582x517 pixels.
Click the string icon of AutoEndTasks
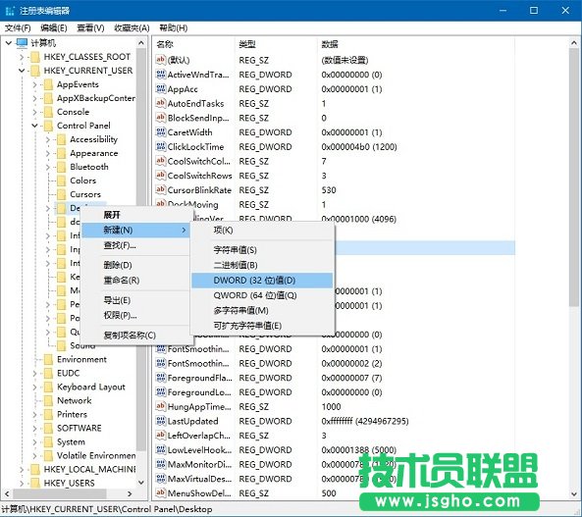(160, 103)
